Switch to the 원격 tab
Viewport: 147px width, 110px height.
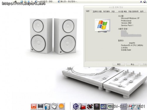coord(142,11)
